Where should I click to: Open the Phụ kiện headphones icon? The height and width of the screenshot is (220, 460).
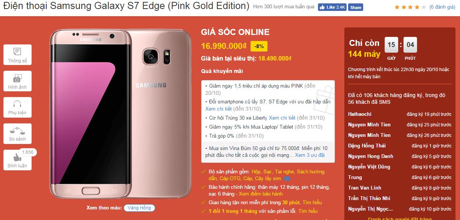point(17,107)
